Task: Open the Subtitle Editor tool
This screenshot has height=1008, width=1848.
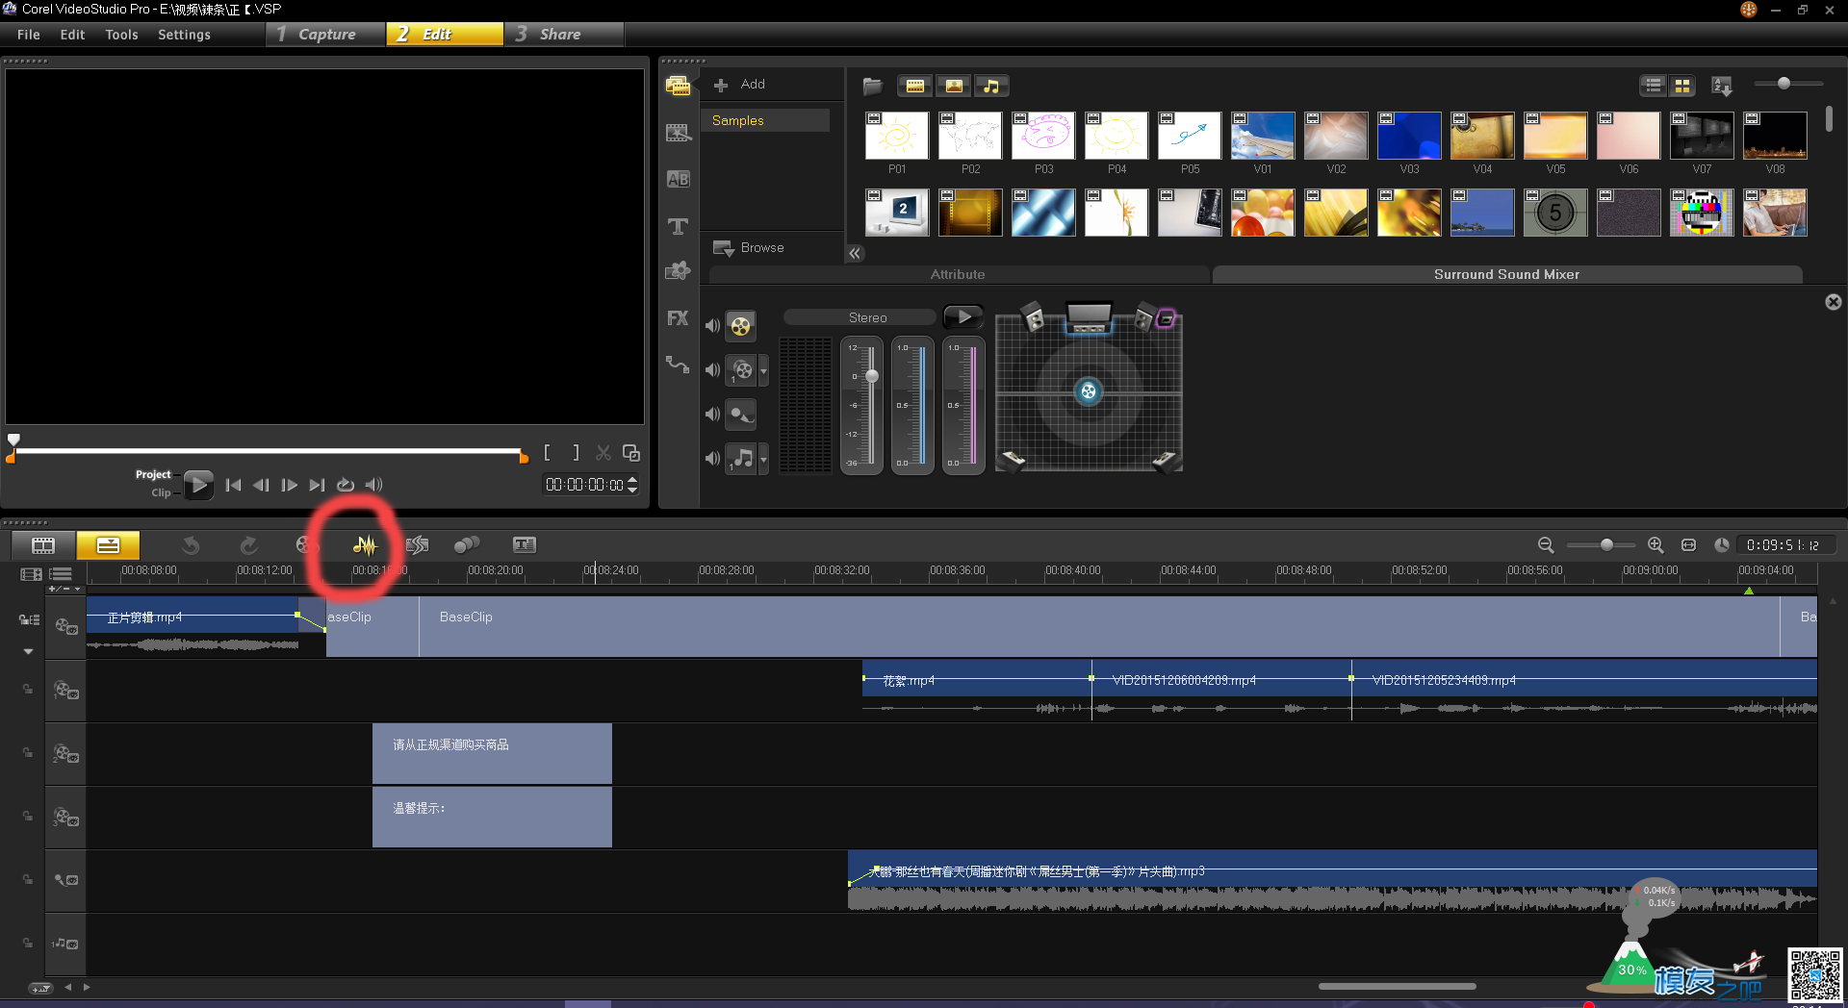Action: pos(524,545)
